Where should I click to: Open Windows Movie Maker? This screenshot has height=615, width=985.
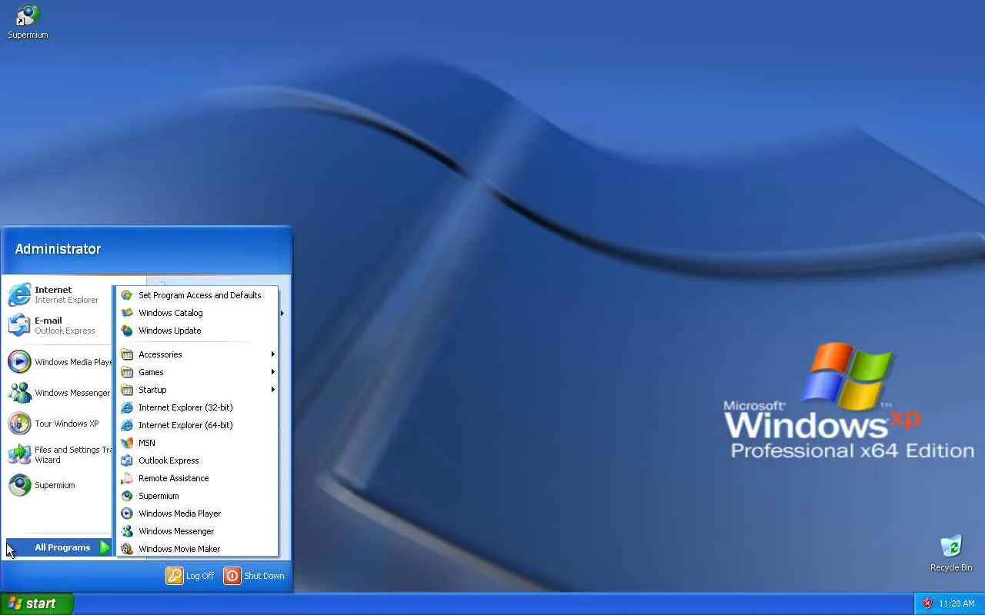(x=198, y=549)
